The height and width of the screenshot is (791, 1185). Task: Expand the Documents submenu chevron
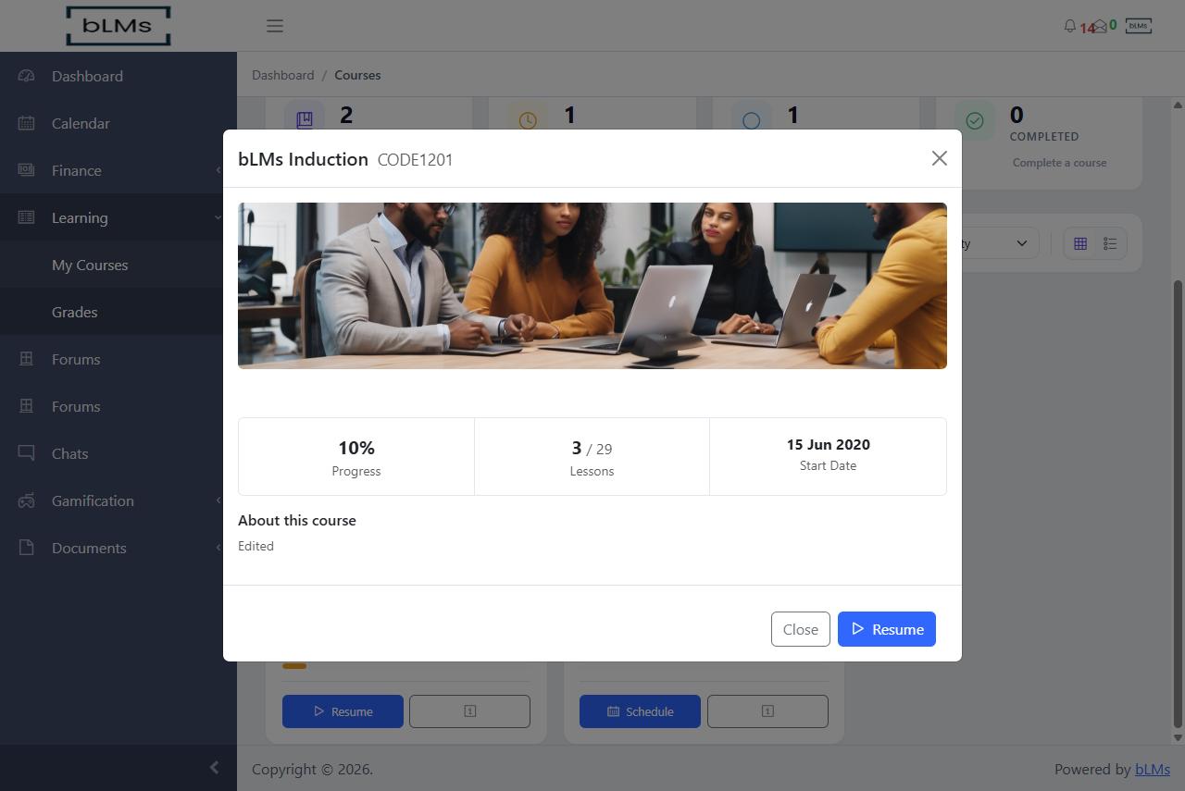click(x=218, y=548)
